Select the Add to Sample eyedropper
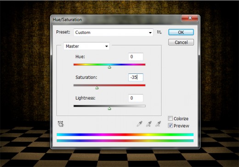The image size is (239, 167). pyautogui.click(x=149, y=124)
